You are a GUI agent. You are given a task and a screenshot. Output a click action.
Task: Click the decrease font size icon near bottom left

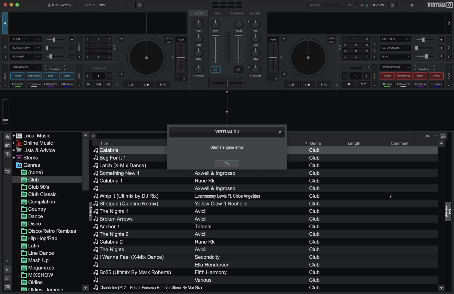tap(7, 269)
